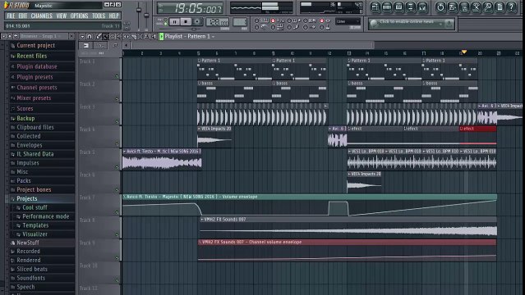This screenshot has width=525, height=295.
Task: Open the Line snap dropdown
Action: click(x=348, y=21)
